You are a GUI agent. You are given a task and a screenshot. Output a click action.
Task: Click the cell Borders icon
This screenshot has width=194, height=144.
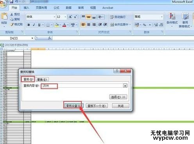(48, 25)
